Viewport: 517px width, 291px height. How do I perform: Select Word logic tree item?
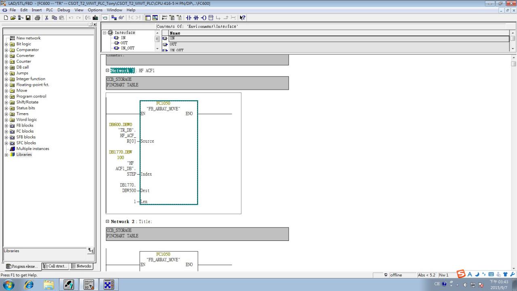pyautogui.click(x=26, y=120)
